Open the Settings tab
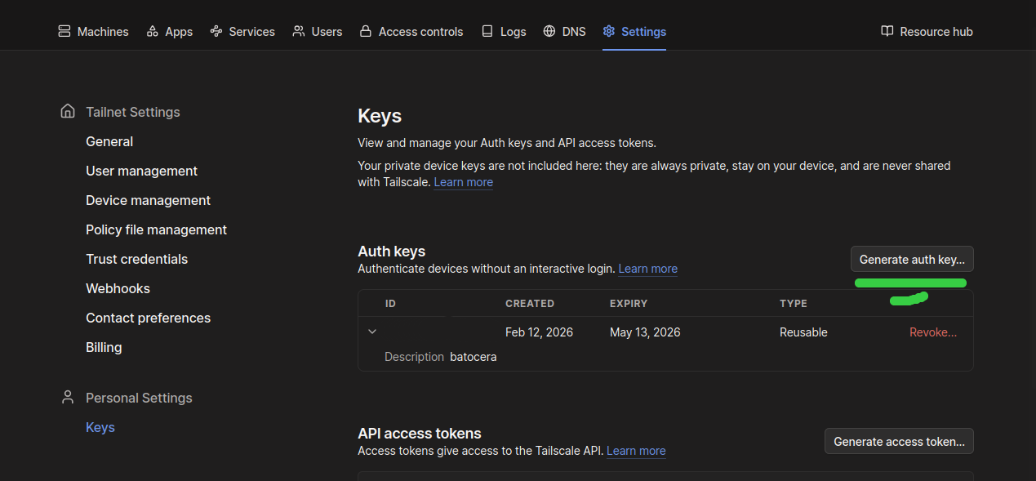Image resolution: width=1036 pixels, height=481 pixels. coord(634,31)
